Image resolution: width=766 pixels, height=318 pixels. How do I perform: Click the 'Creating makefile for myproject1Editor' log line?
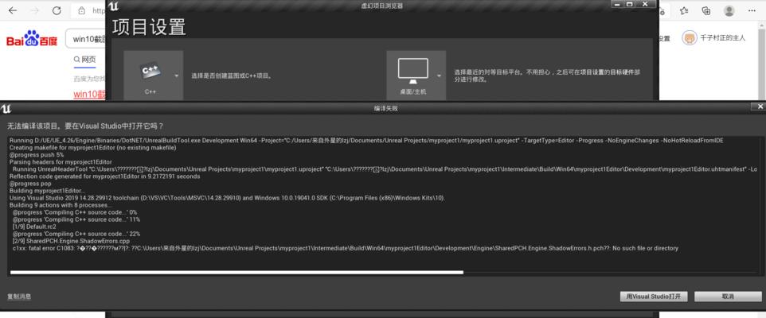tap(93, 148)
